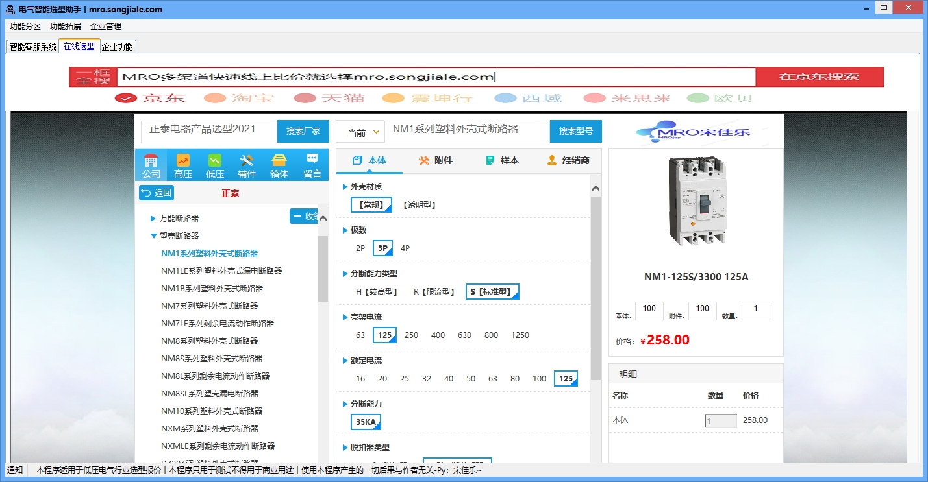Screen dimensions: 928x482
Task: Click the MRO宋佳乐 logo
Action: coord(693,132)
